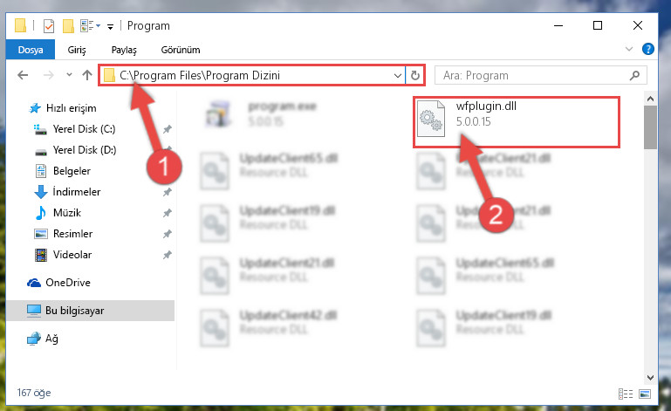671x411 pixels.
Task: Expand the address bar history dropdown
Action: [398, 76]
